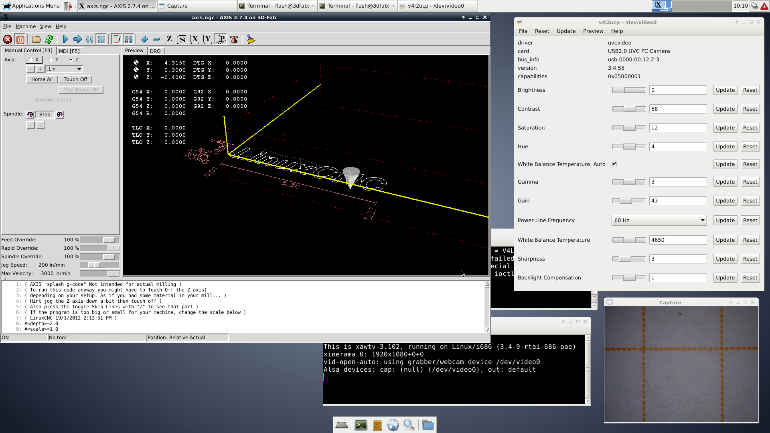
Task: Click the webcam Capture video view
Action: pos(681,364)
